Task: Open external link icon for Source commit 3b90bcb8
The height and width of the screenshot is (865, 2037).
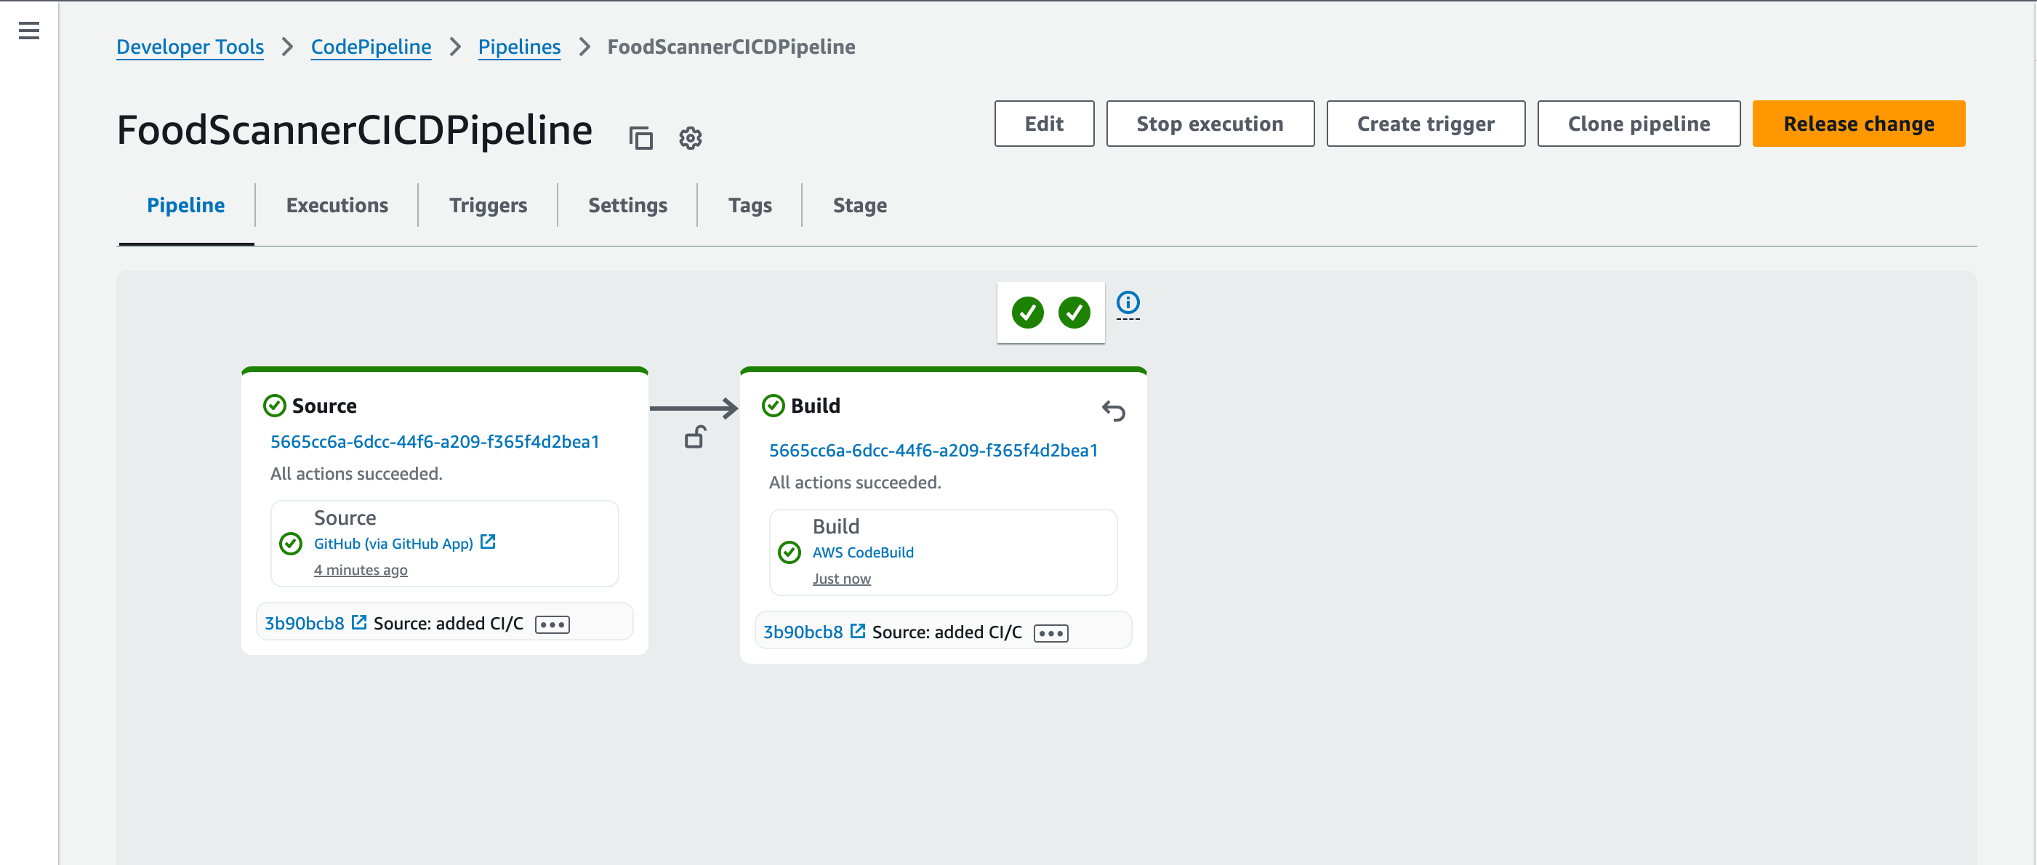Action: pos(359,622)
